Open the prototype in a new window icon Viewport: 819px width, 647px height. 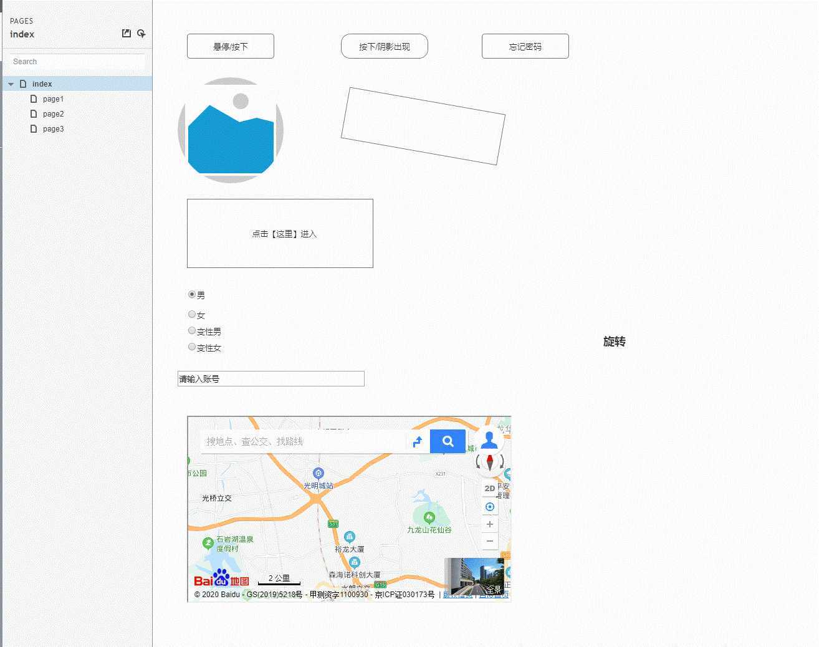click(x=127, y=34)
